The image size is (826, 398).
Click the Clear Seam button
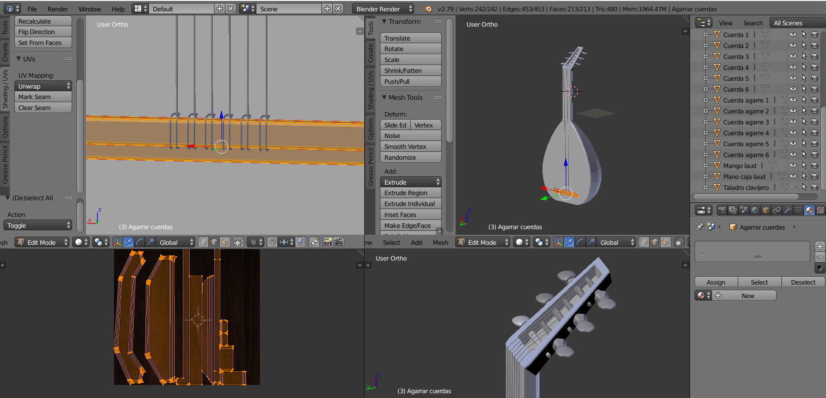pyautogui.click(x=43, y=108)
